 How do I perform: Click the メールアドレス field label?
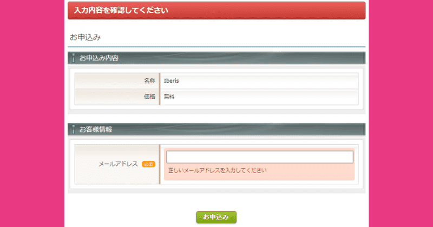click(x=118, y=164)
